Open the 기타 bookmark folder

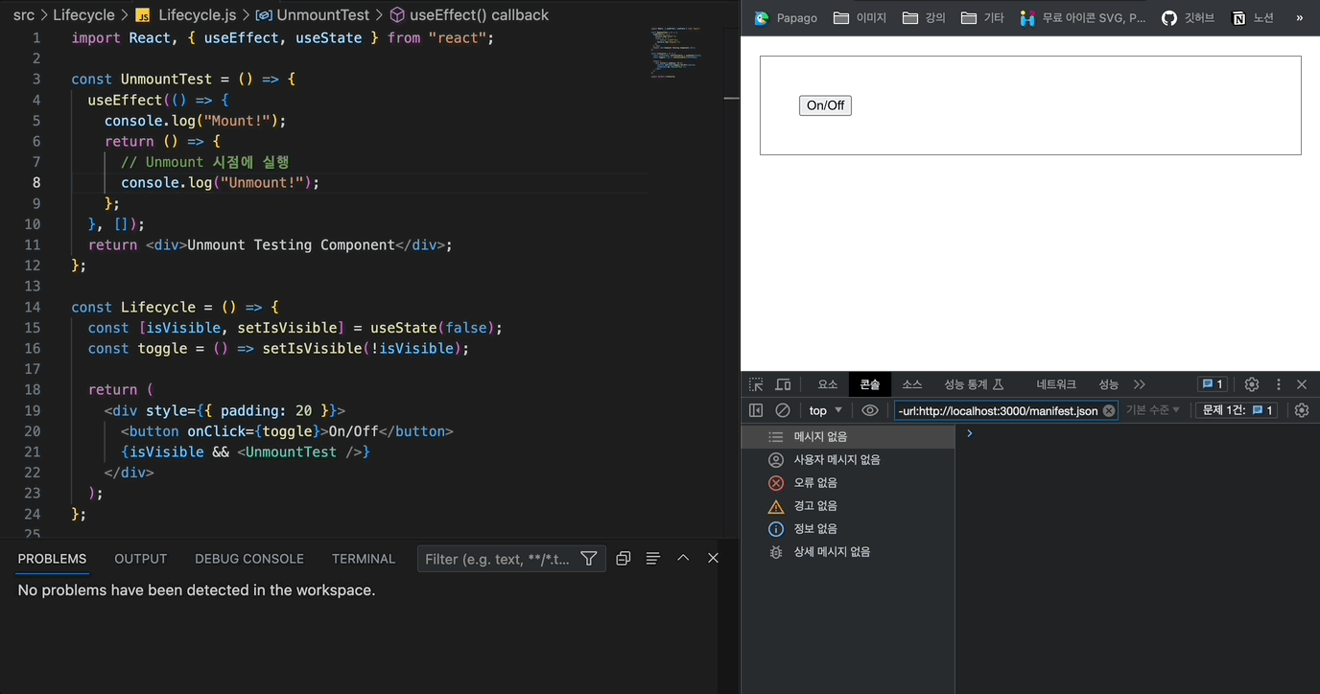(982, 18)
